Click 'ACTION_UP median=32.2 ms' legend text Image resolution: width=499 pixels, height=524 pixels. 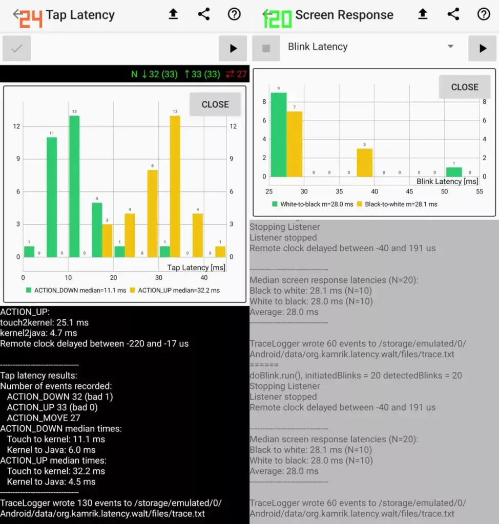[179, 290]
